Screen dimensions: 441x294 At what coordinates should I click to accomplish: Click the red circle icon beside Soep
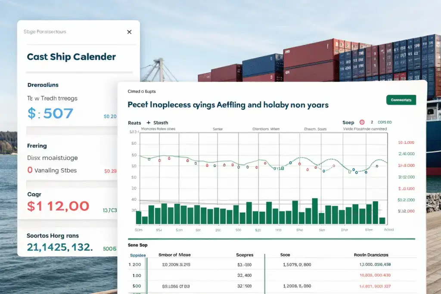[x=362, y=122]
